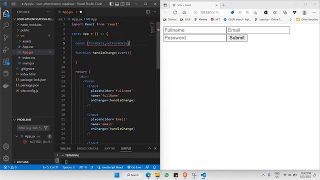Screen dimensions: 320x180
Task: Open the Extensions view
Action: [x=6, y=61]
